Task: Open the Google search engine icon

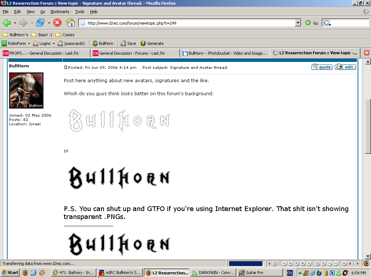Action: tap(327, 23)
